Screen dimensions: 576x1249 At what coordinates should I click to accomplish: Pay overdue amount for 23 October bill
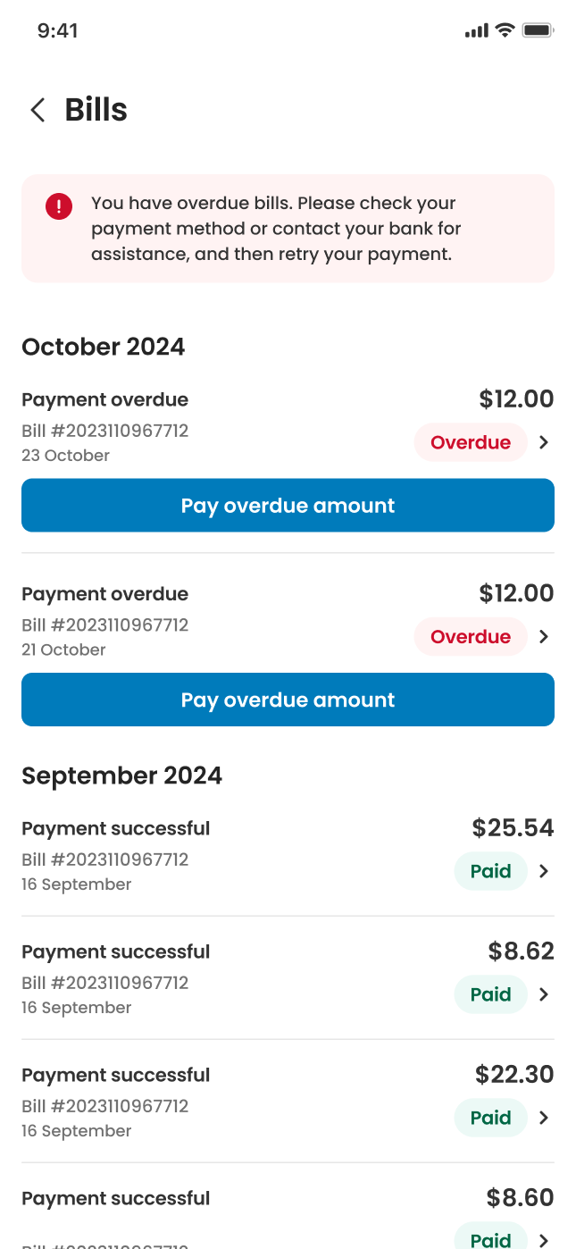pyautogui.click(x=288, y=506)
